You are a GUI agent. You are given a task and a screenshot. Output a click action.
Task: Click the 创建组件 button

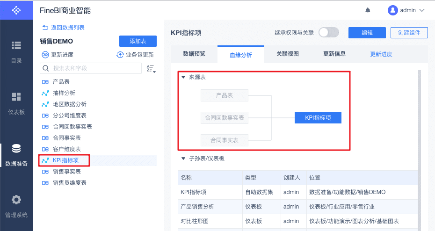tap(409, 32)
